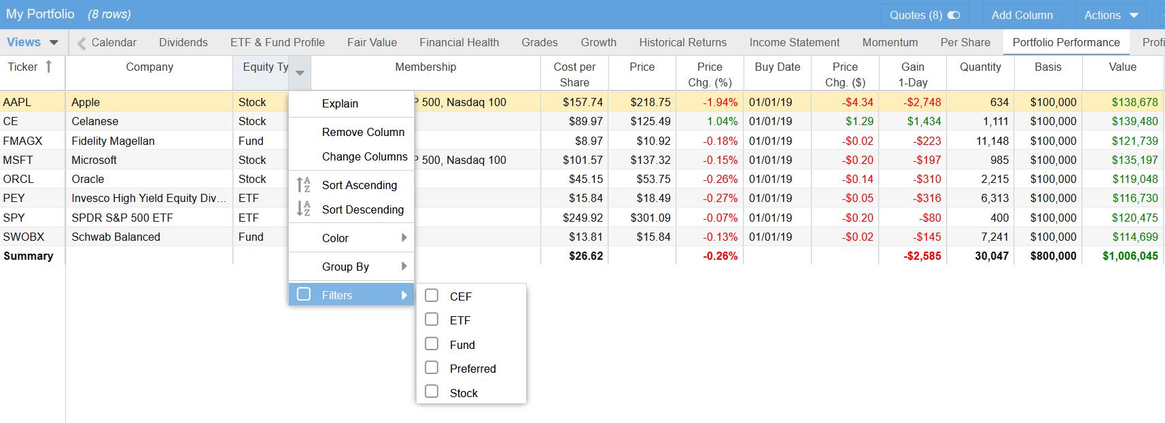Check the CEF filter checkbox
Screen dimensions: 1165x423
pos(432,295)
